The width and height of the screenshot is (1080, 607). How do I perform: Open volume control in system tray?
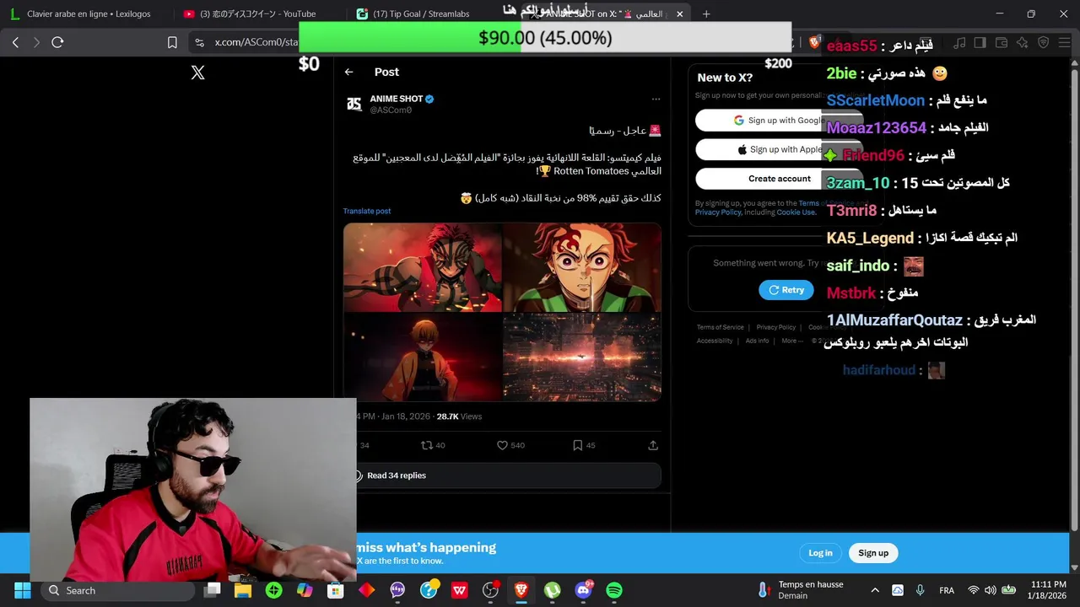(x=991, y=590)
